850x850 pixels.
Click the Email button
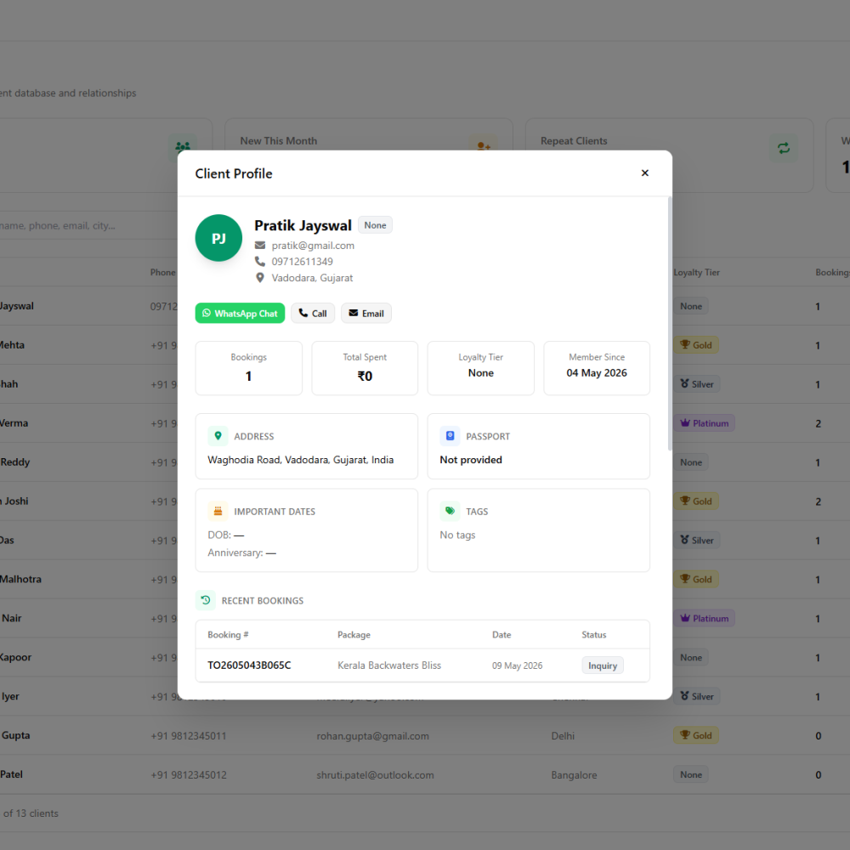coord(365,314)
